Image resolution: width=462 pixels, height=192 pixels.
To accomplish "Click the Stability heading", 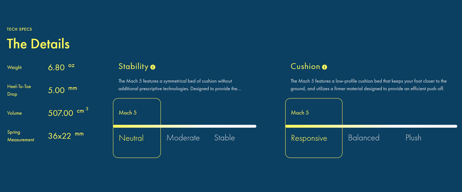I will point(133,67).
